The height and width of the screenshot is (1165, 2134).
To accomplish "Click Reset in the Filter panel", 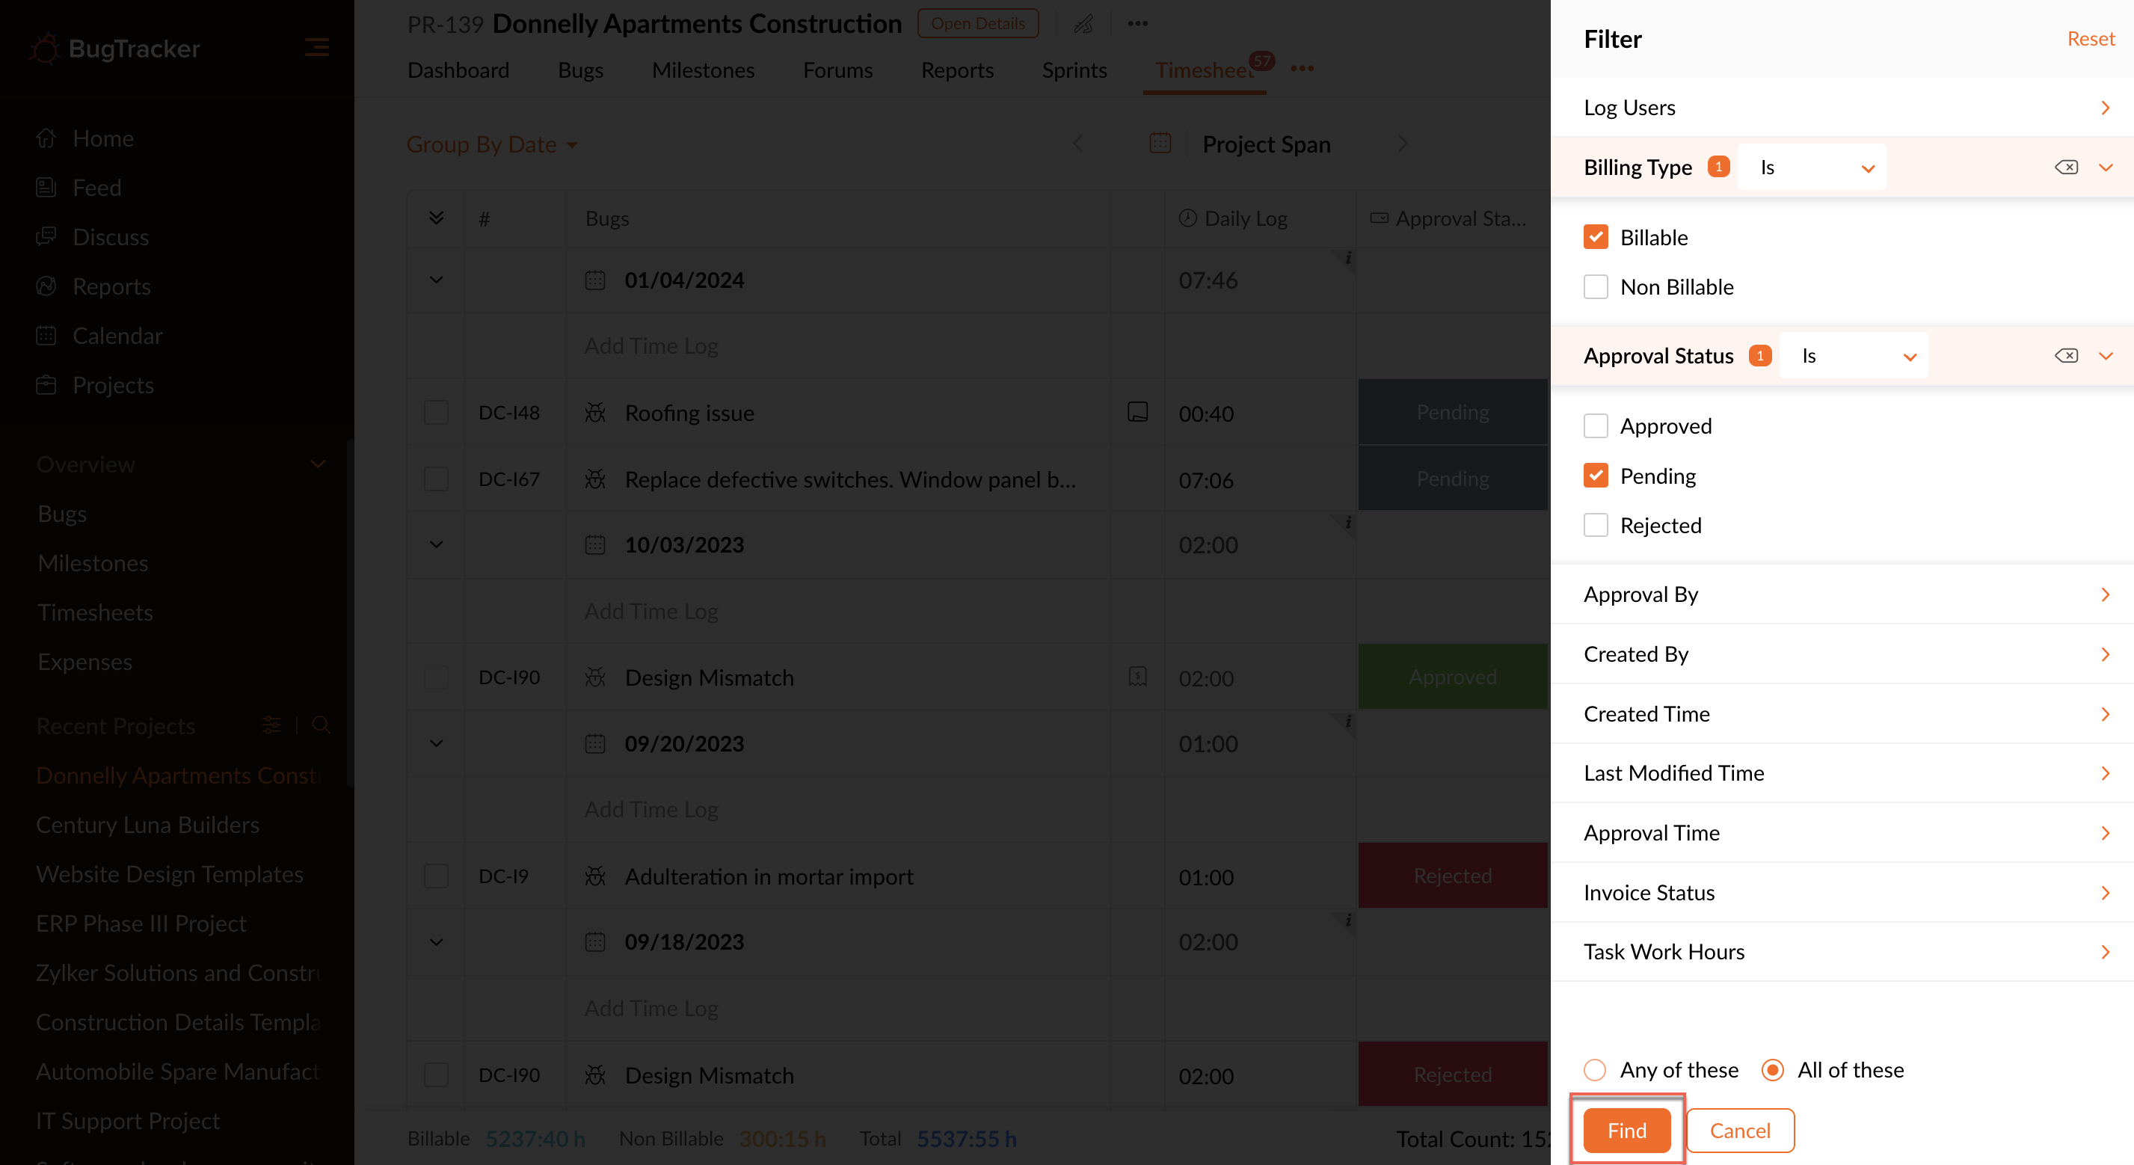I will (x=2090, y=39).
